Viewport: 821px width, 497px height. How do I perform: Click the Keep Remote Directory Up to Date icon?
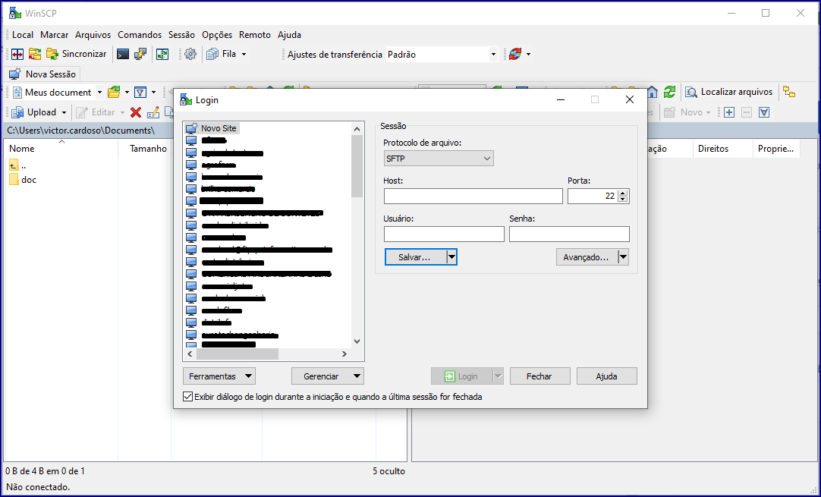click(162, 54)
